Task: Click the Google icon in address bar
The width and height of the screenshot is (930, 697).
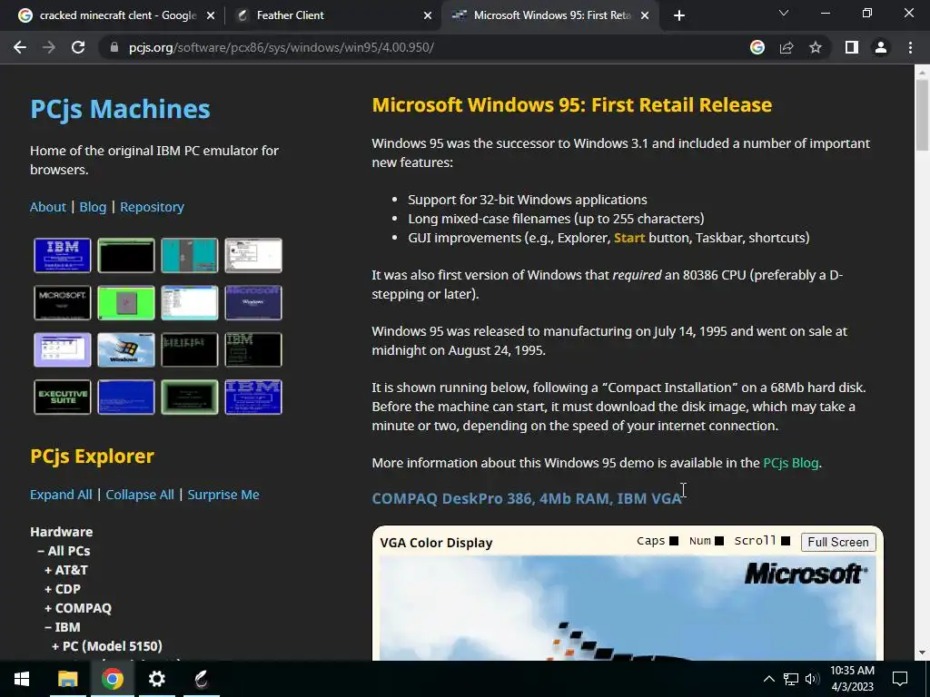Action: 757,47
